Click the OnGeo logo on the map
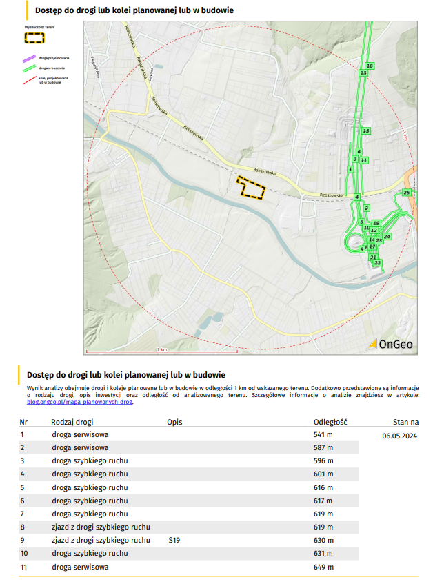This screenshot has height=582, width=433. (391, 343)
